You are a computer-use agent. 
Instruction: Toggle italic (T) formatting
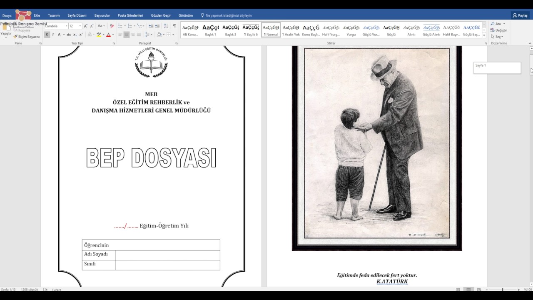[x=53, y=35]
